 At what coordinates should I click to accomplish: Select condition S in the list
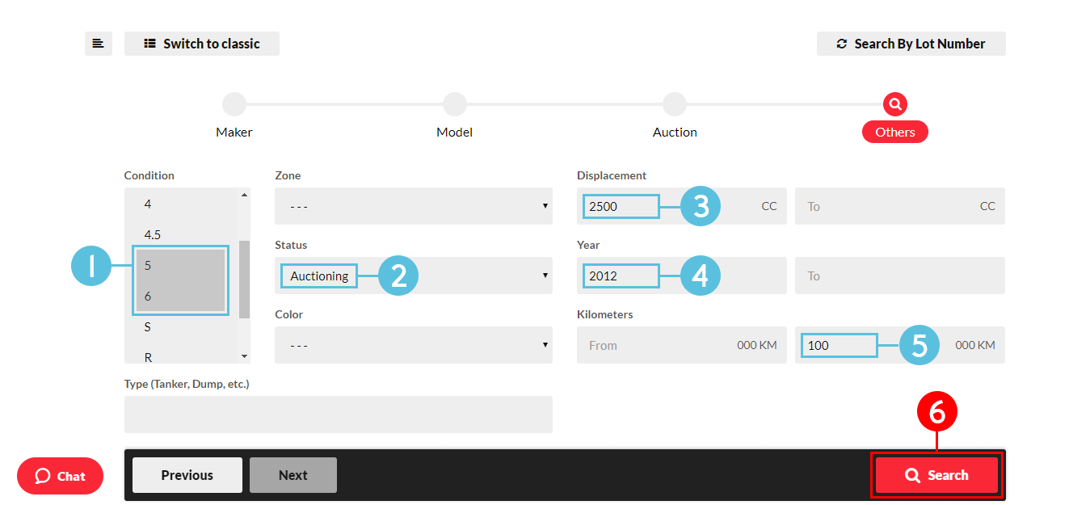click(148, 327)
